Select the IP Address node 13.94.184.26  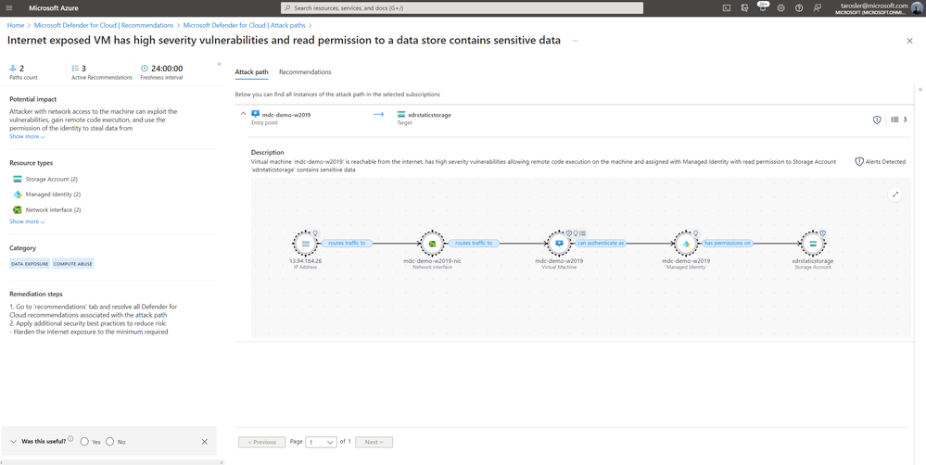coord(305,243)
